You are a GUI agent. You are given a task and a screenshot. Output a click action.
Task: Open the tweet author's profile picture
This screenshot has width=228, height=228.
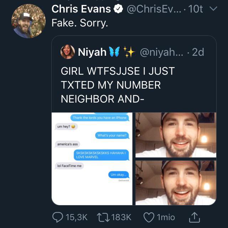click(x=28, y=21)
